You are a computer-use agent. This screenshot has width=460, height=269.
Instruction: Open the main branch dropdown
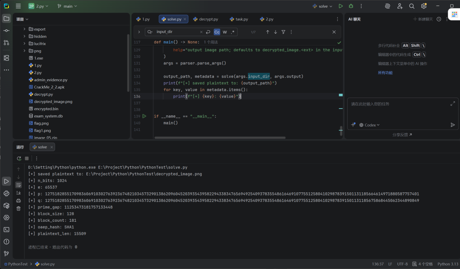coord(67,6)
